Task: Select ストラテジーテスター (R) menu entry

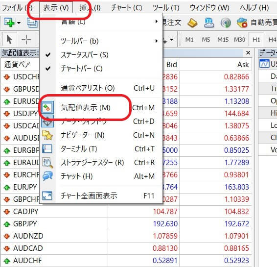Action: click(101, 163)
